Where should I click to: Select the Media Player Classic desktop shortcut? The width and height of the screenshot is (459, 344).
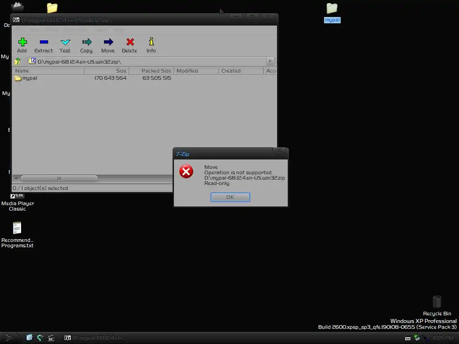tap(17, 202)
